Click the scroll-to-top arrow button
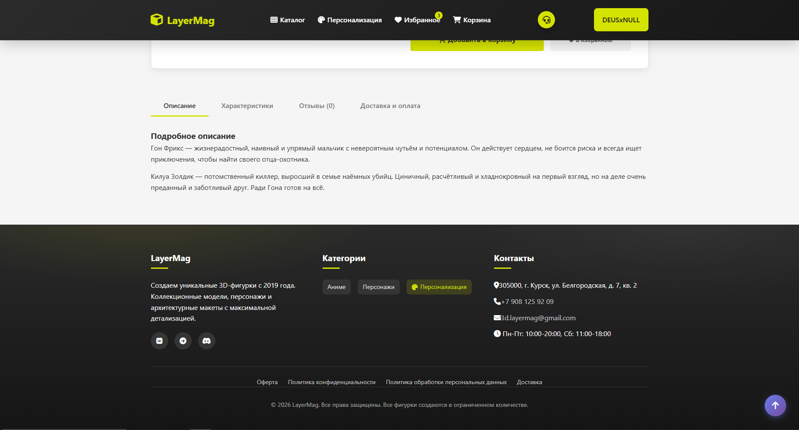Screen dimensions: 799x430 coord(775,406)
